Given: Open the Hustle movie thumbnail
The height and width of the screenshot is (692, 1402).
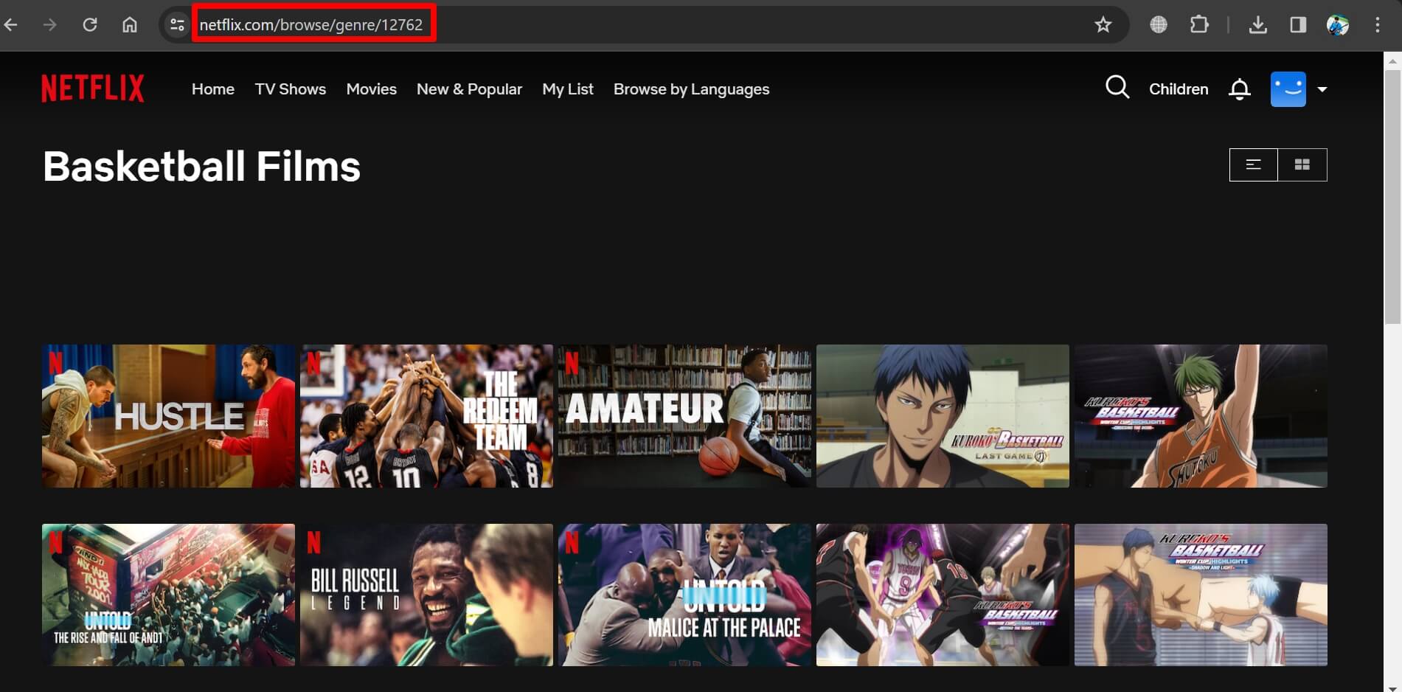Looking at the screenshot, I should pos(168,415).
